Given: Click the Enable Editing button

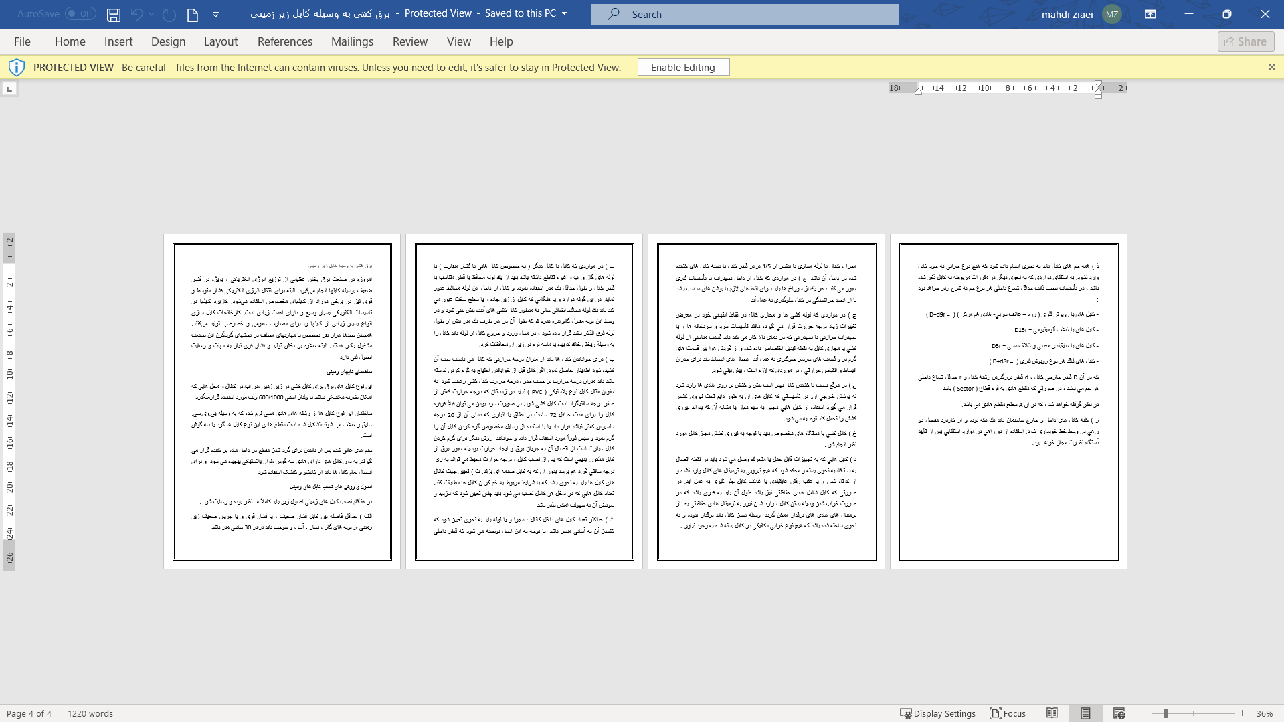Looking at the screenshot, I should point(683,67).
